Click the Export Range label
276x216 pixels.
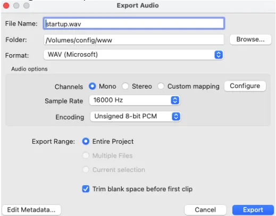coord(53,142)
